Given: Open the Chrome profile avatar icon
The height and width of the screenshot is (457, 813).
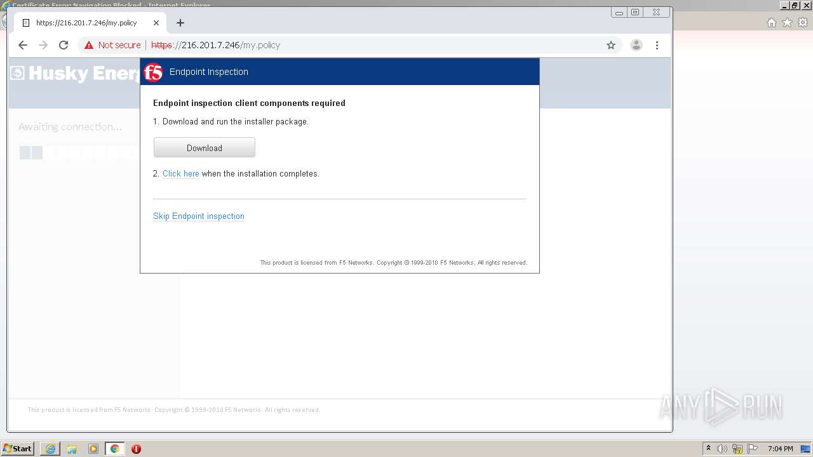Looking at the screenshot, I should [x=636, y=45].
